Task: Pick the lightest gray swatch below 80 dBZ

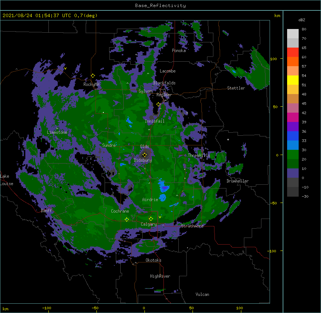Action: (293, 34)
